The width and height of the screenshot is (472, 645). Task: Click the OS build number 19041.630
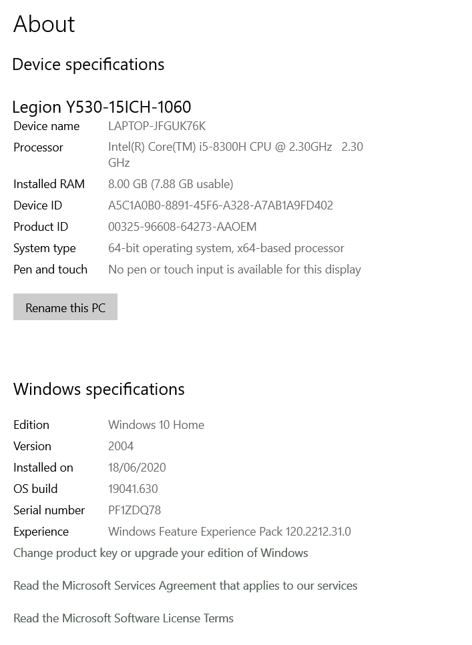tap(133, 489)
